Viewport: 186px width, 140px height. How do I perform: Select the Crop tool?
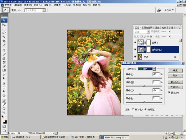tap(4, 41)
